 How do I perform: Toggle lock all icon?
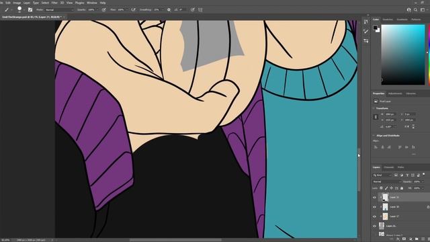click(402, 188)
